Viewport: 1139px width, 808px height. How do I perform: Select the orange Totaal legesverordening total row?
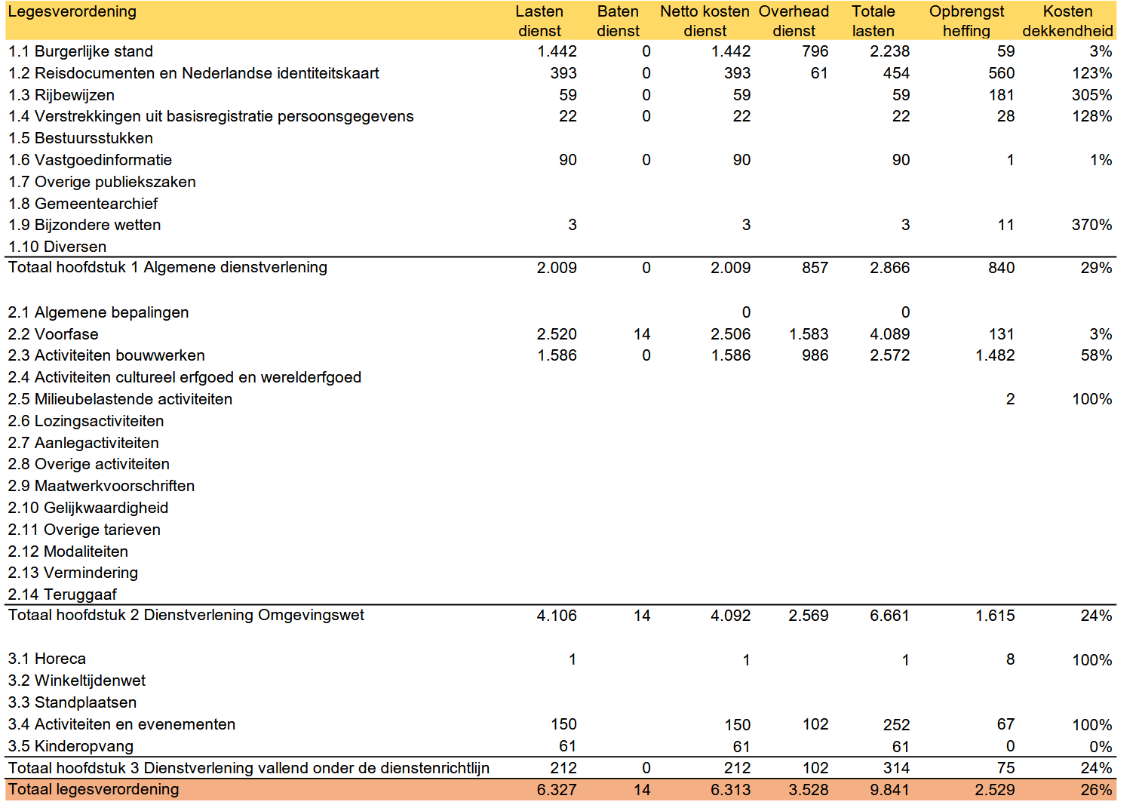click(93, 790)
